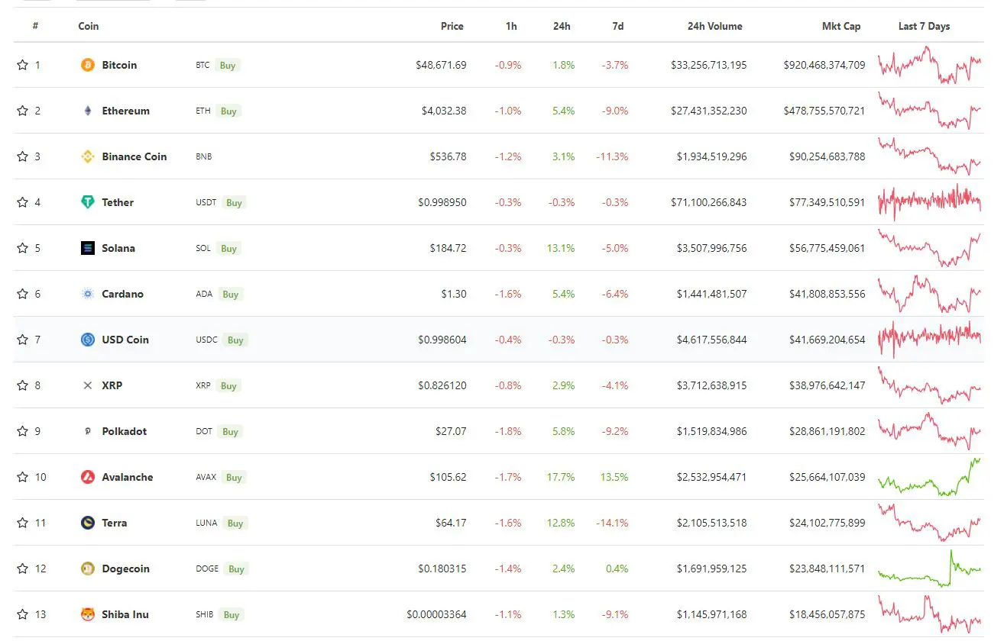
Task: Open the Avalanche coin name link
Action: [x=128, y=477]
